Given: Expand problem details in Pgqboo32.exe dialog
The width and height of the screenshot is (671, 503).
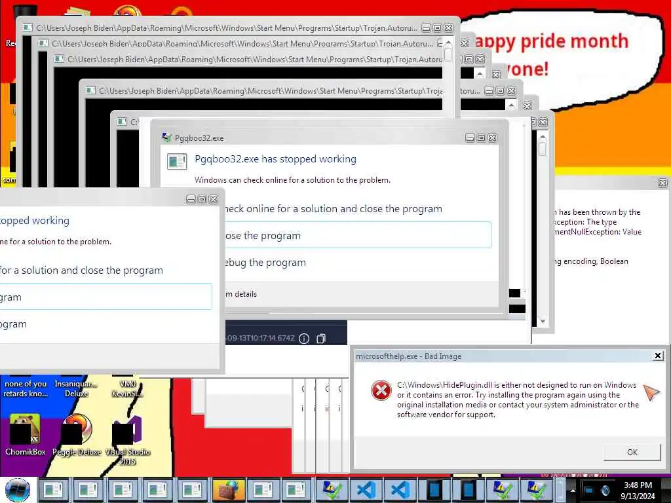Looking at the screenshot, I should [x=241, y=294].
